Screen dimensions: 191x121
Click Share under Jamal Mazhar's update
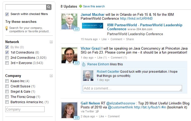[x=130, y=39]
